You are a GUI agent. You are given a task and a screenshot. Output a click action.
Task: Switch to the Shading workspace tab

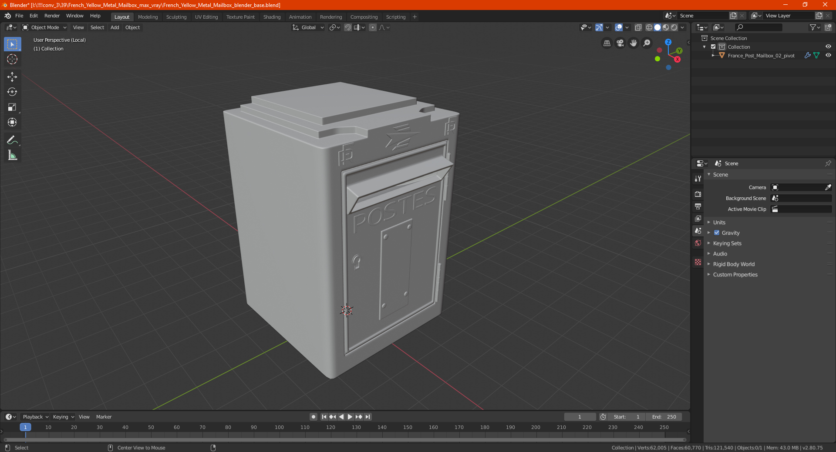(x=272, y=17)
